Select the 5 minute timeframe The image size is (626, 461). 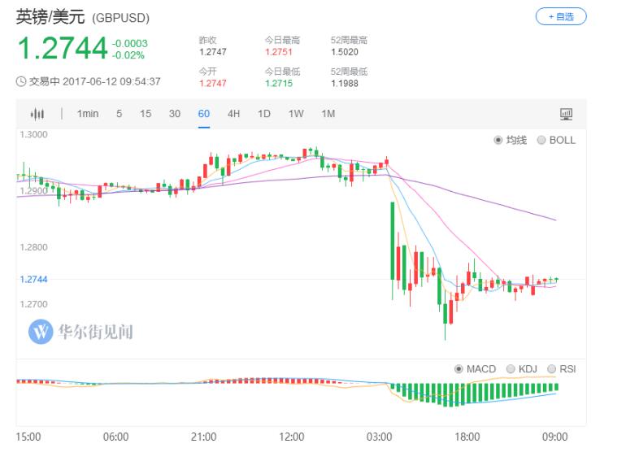coord(119,114)
